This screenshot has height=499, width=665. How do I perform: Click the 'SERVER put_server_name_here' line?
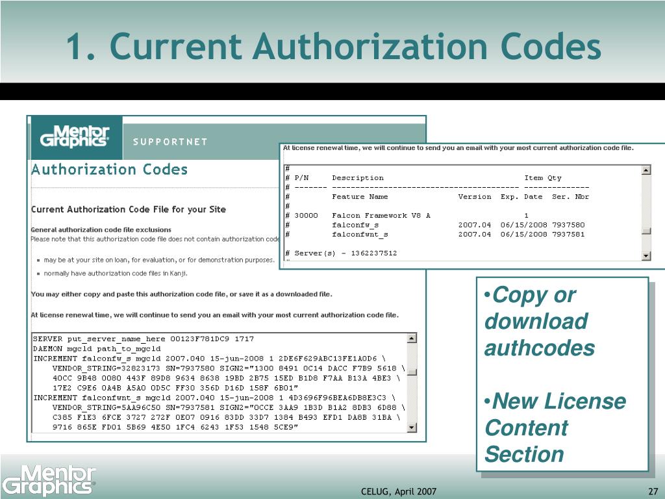pos(144,339)
